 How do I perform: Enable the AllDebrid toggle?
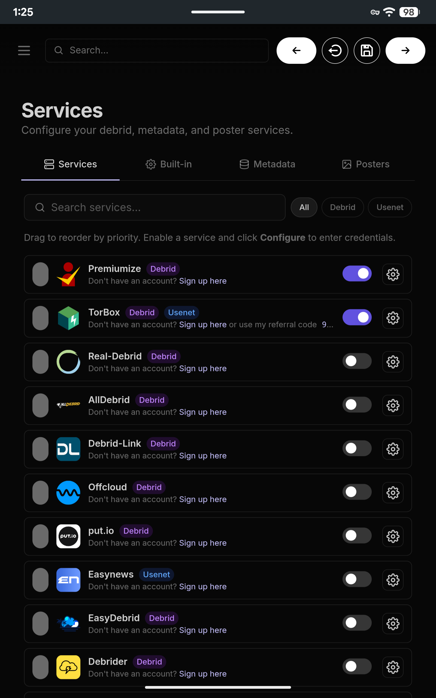(357, 405)
